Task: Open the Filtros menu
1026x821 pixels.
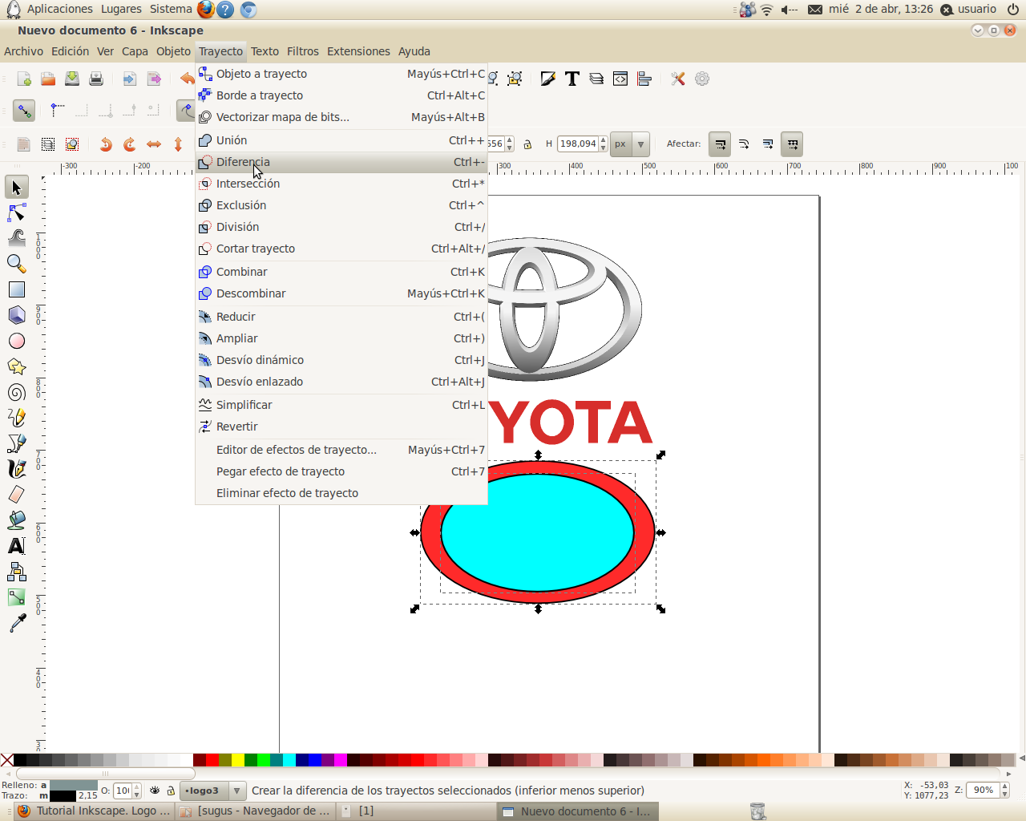Action: (303, 51)
